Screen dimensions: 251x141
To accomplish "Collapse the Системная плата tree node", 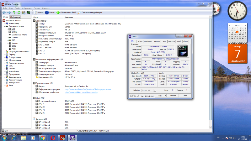I will point(5,26).
